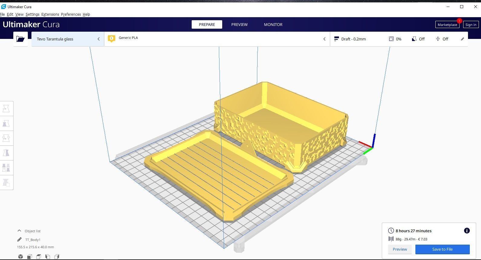The image size is (481, 260).
Task: Switch to 3D perspective view cube icon
Action: tap(21, 257)
